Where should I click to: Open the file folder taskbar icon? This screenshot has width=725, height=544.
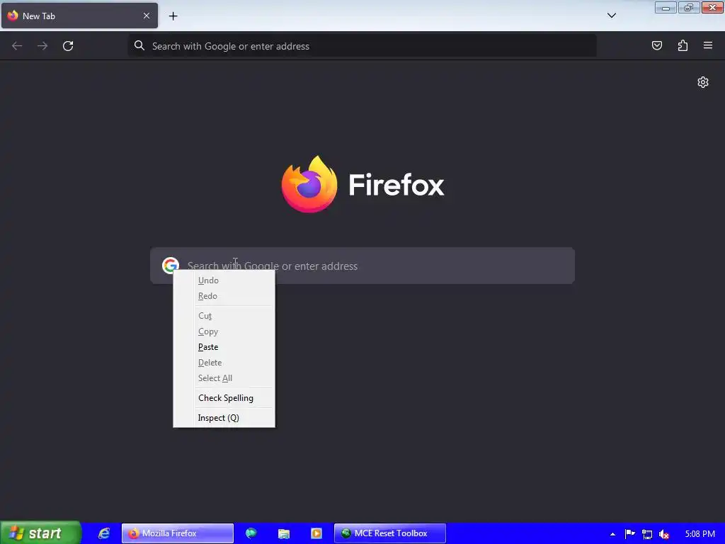(x=284, y=533)
